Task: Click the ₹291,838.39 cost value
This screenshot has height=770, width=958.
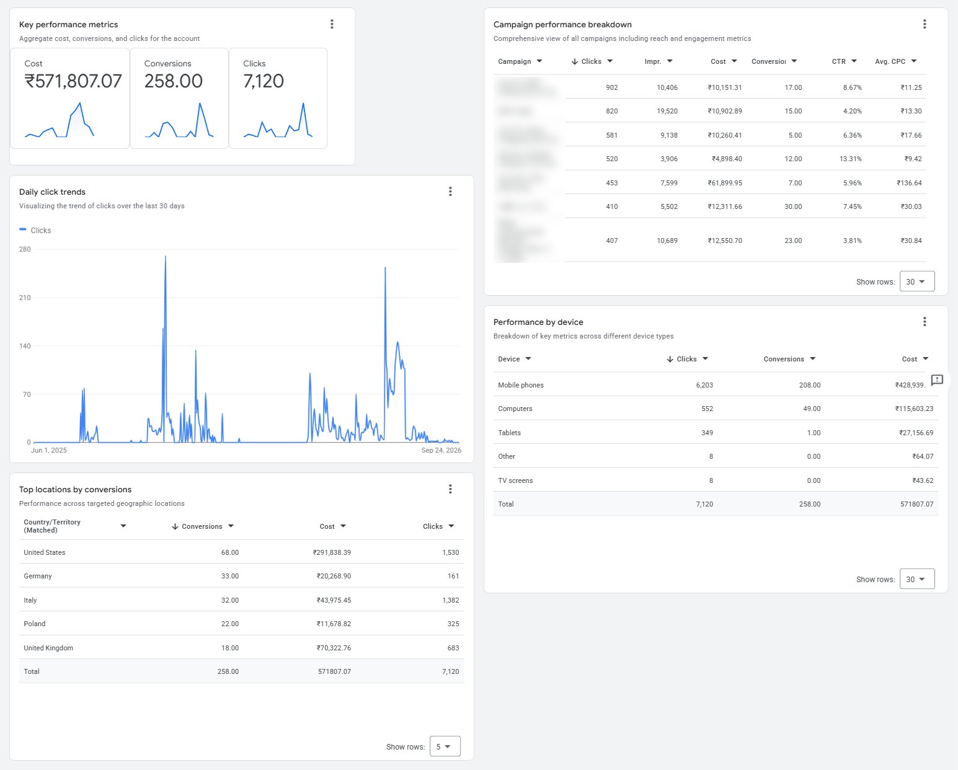Action: coord(332,552)
